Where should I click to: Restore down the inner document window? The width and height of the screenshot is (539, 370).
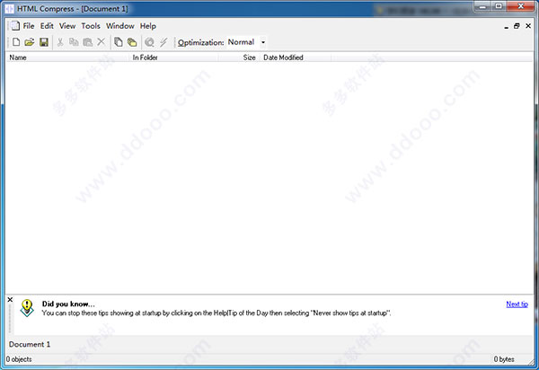(517, 26)
